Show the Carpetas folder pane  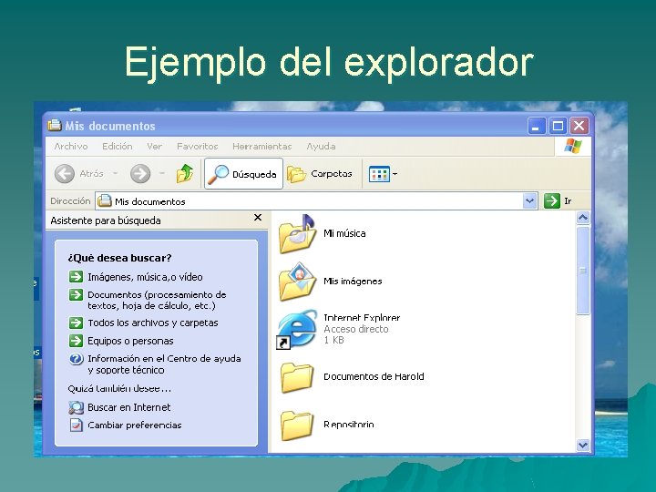[x=320, y=174]
